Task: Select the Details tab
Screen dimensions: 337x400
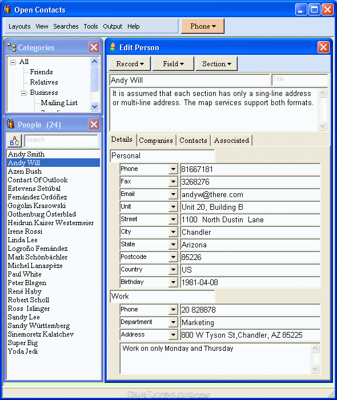Action: pyautogui.click(x=122, y=139)
